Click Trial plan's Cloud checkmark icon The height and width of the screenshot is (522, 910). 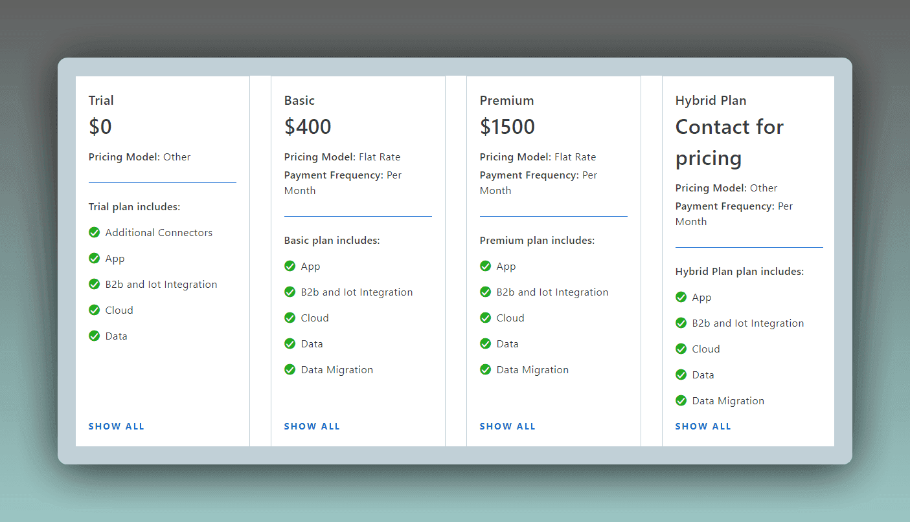pos(95,310)
